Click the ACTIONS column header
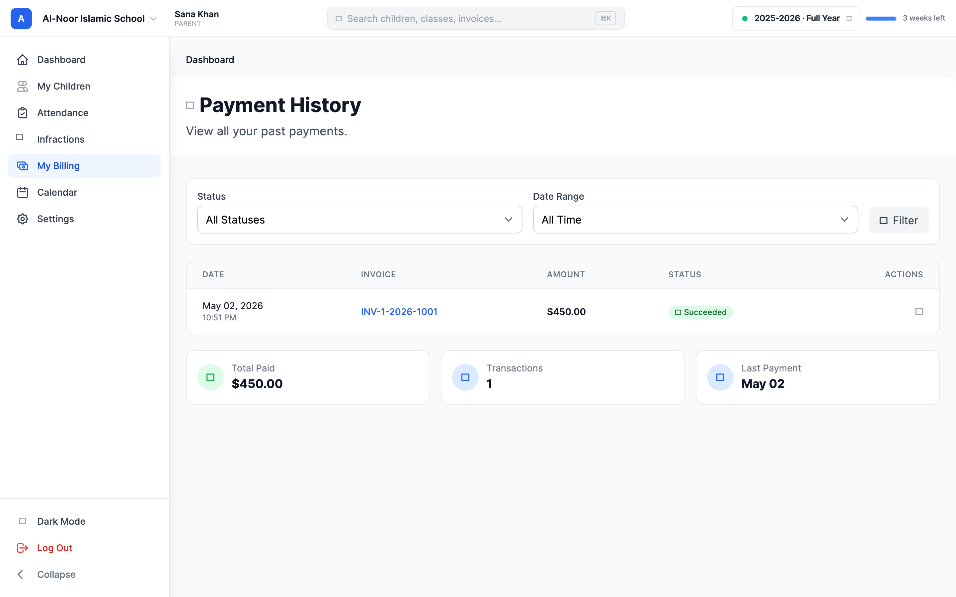This screenshot has height=597, width=956. coord(904,274)
